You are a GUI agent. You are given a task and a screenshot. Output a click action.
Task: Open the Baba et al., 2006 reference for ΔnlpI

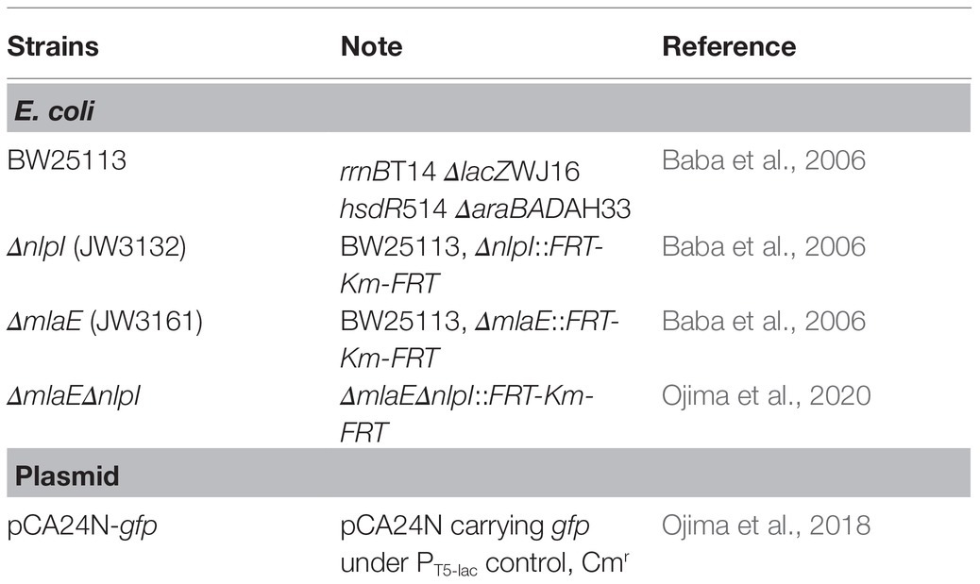tap(763, 247)
